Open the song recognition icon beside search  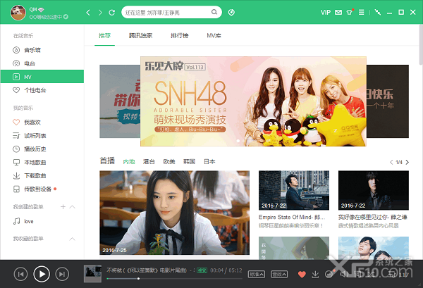pyautogui.click(x=231, y=13)
